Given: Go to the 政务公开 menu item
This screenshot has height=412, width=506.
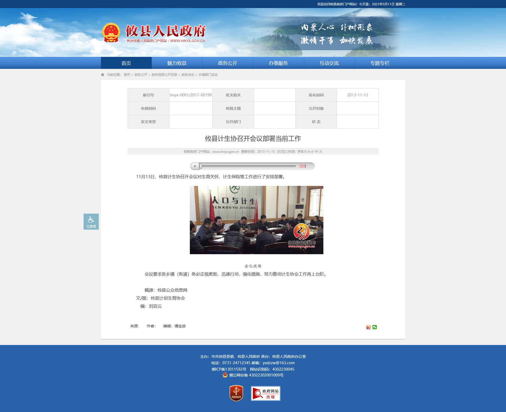Looking at the screenshot, I should (227, 63).
